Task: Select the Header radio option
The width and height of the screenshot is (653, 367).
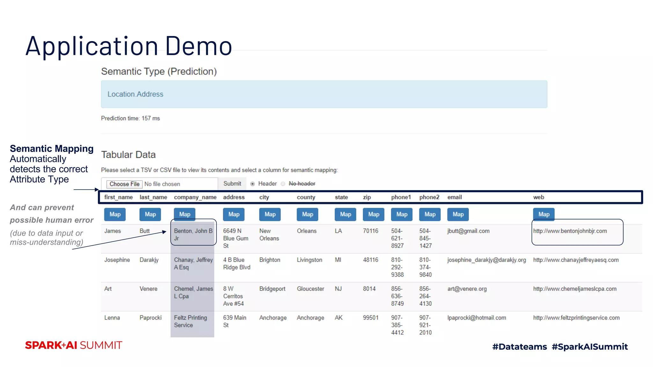Action: (253, 184)
